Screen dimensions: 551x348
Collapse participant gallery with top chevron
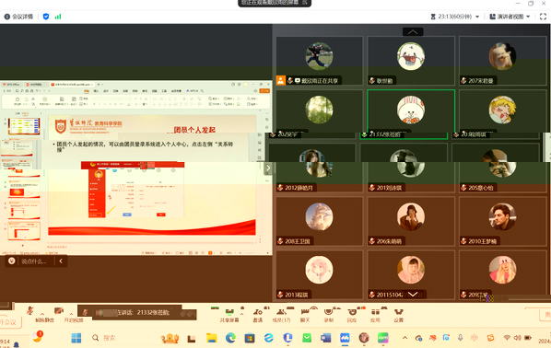click(413, 31)
